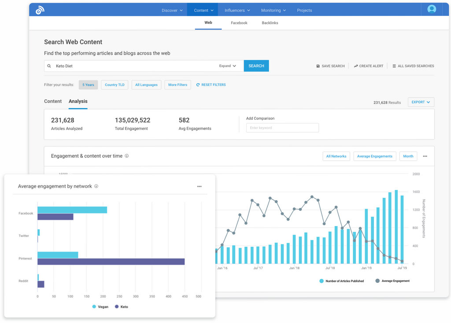Open the three-dot menu on network chart

pyautogui.click(x=200, y=186)
